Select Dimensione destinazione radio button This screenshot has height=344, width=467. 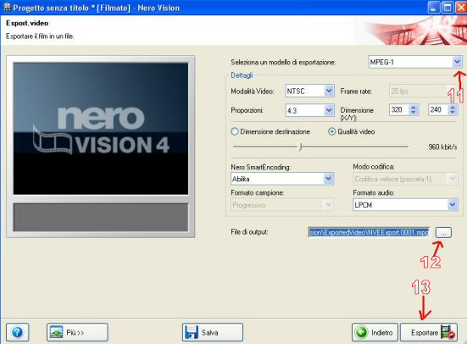coord(235,131)
